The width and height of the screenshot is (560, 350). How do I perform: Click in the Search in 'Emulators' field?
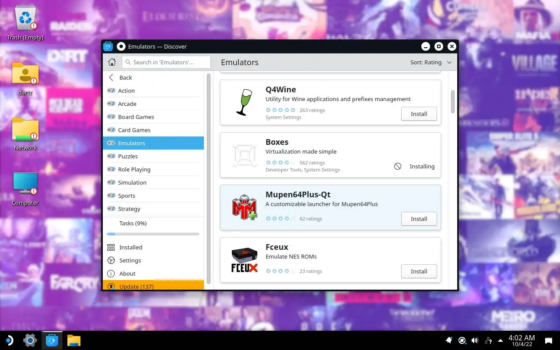(166, 62)
